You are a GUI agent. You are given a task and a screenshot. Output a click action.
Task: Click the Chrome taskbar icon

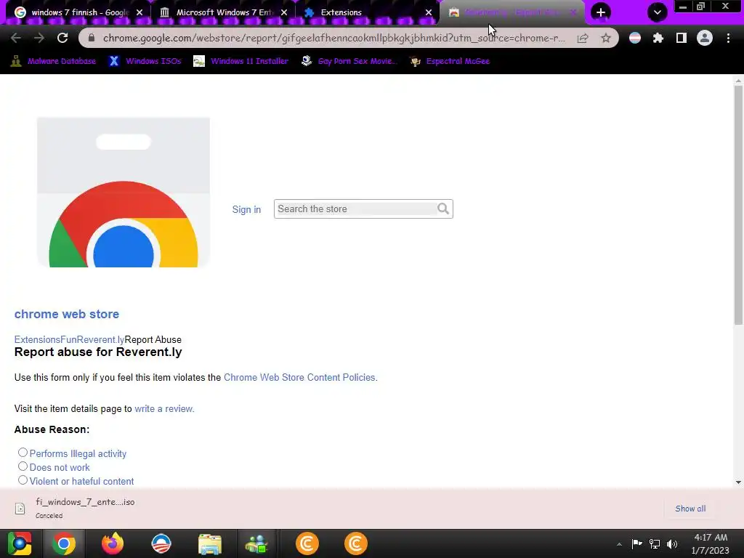64,543
